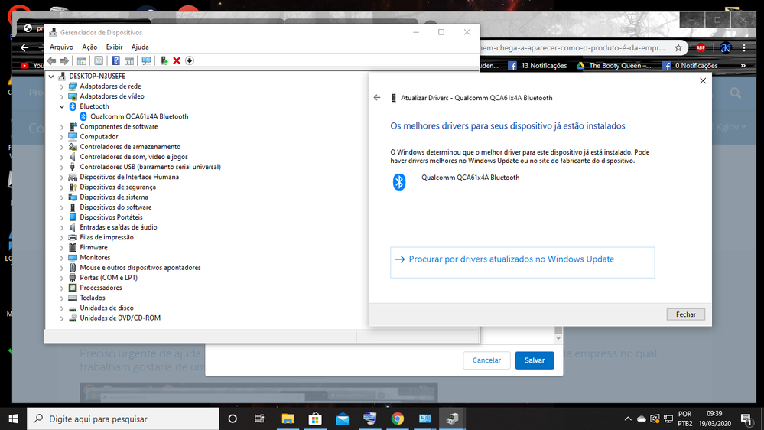Scan for hardware changes via monitor icon
764x430 pixels.
[146, 60]
